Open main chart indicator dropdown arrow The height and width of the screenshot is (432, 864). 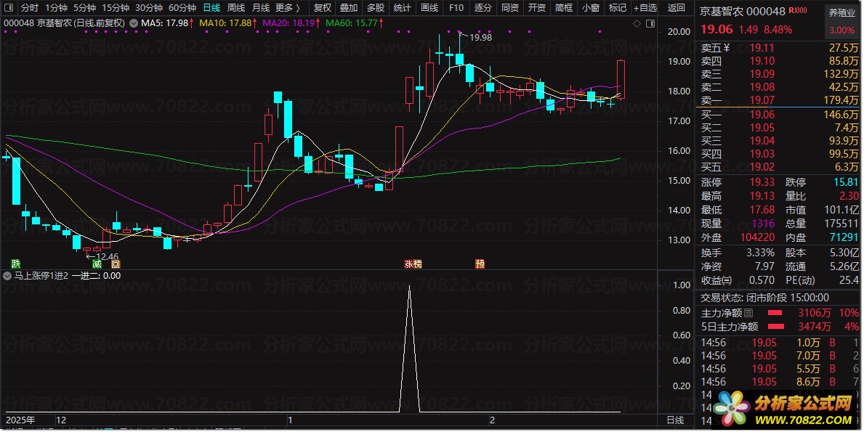[x=134, y=24]
